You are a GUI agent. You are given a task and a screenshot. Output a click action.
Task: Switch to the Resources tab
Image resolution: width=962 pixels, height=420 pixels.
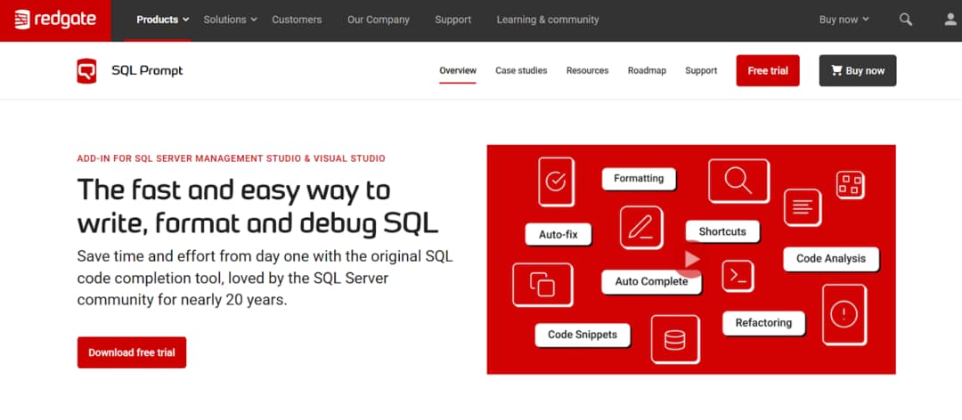pyautogui.click(x=587, y=70)
